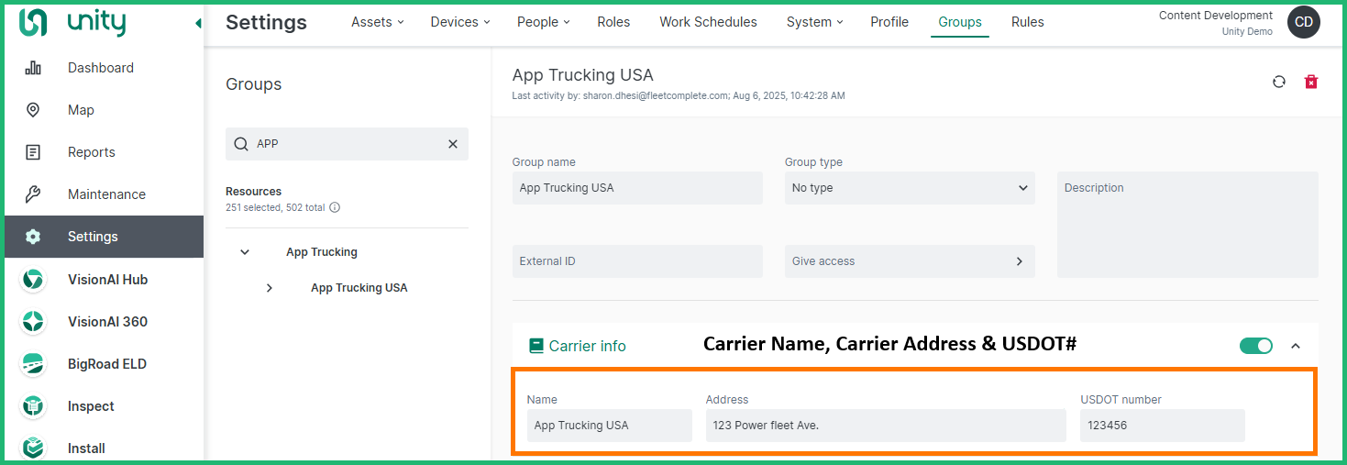The height and width of the screenshot is (465, 1347).
Task: Click the USDOT number input field
Action: pos(1162,426)
